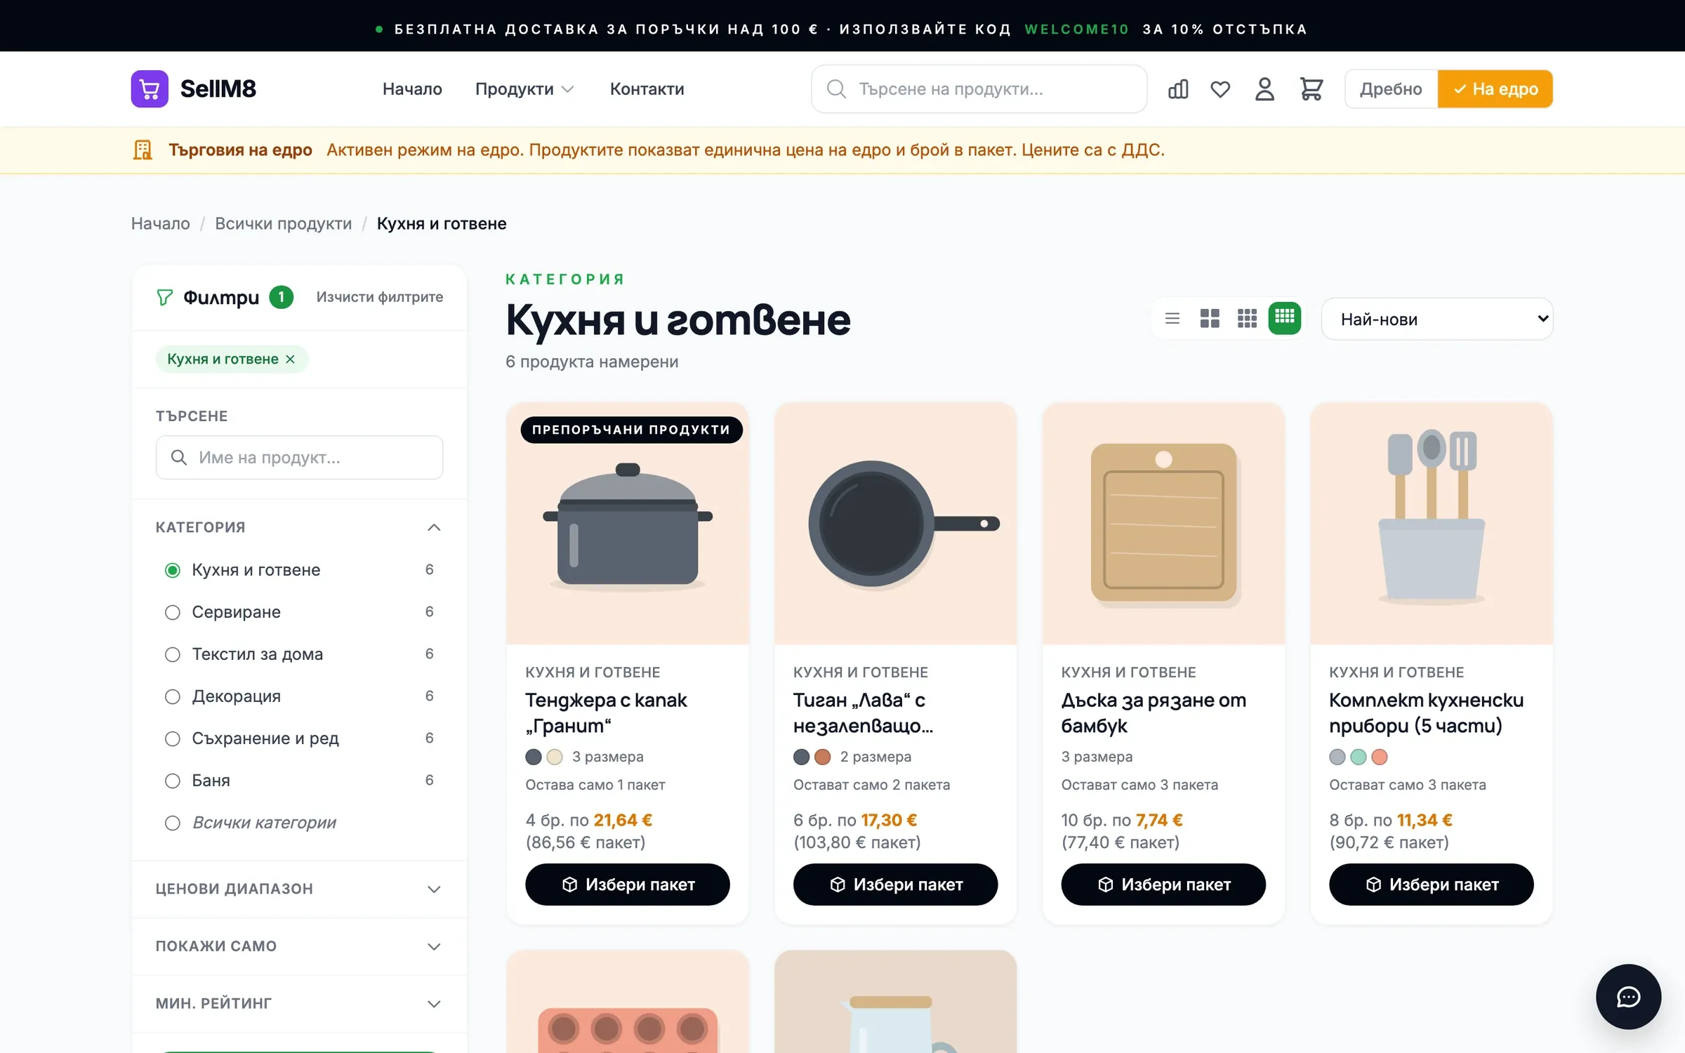This screenshot has height=1053, width=1685.
Task: Click Избери пакет for Дъска за рязане
Action: 1163,885
